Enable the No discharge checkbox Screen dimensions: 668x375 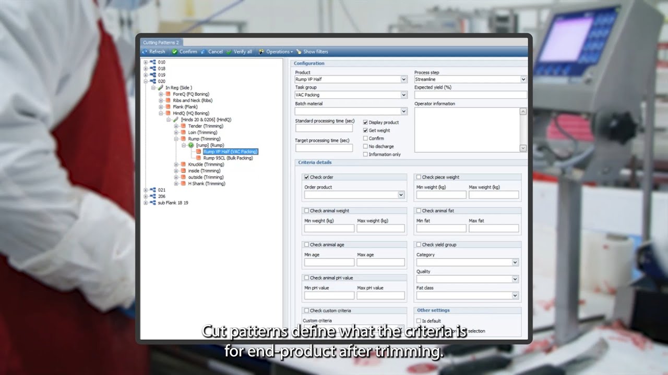pos(365,146)
